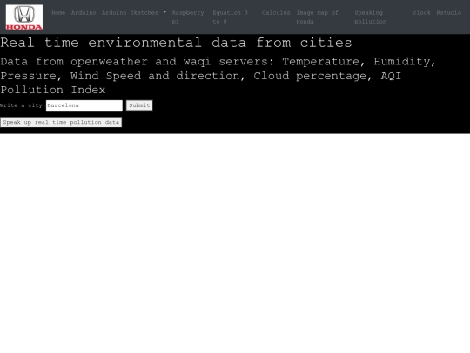Open Image map of Honda
The width and height of the screenshot is (470, 353).
point(317,17)
